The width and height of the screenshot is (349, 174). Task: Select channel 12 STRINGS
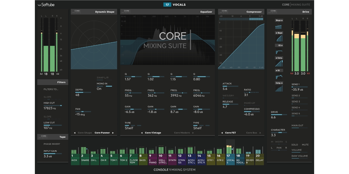click(x=182, y=159)
